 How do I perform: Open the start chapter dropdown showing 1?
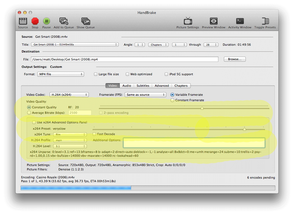coord(179,45)
